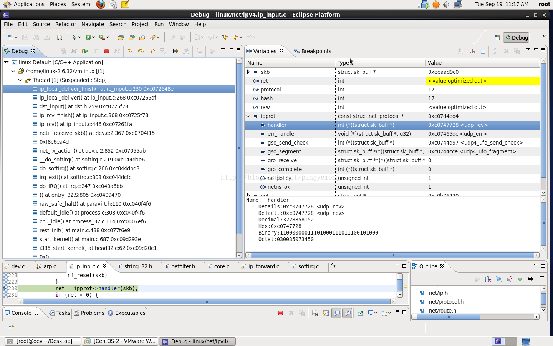Toggle Hide Non-Public Members green dot

click(x=520, y=279)
